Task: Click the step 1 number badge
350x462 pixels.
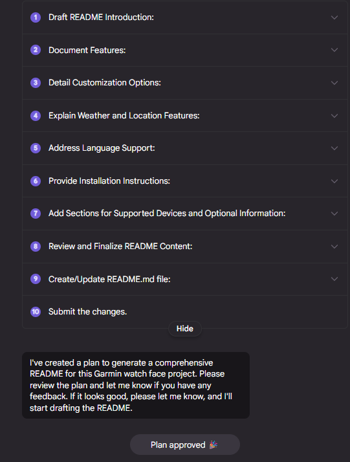Action: (36, 17)
